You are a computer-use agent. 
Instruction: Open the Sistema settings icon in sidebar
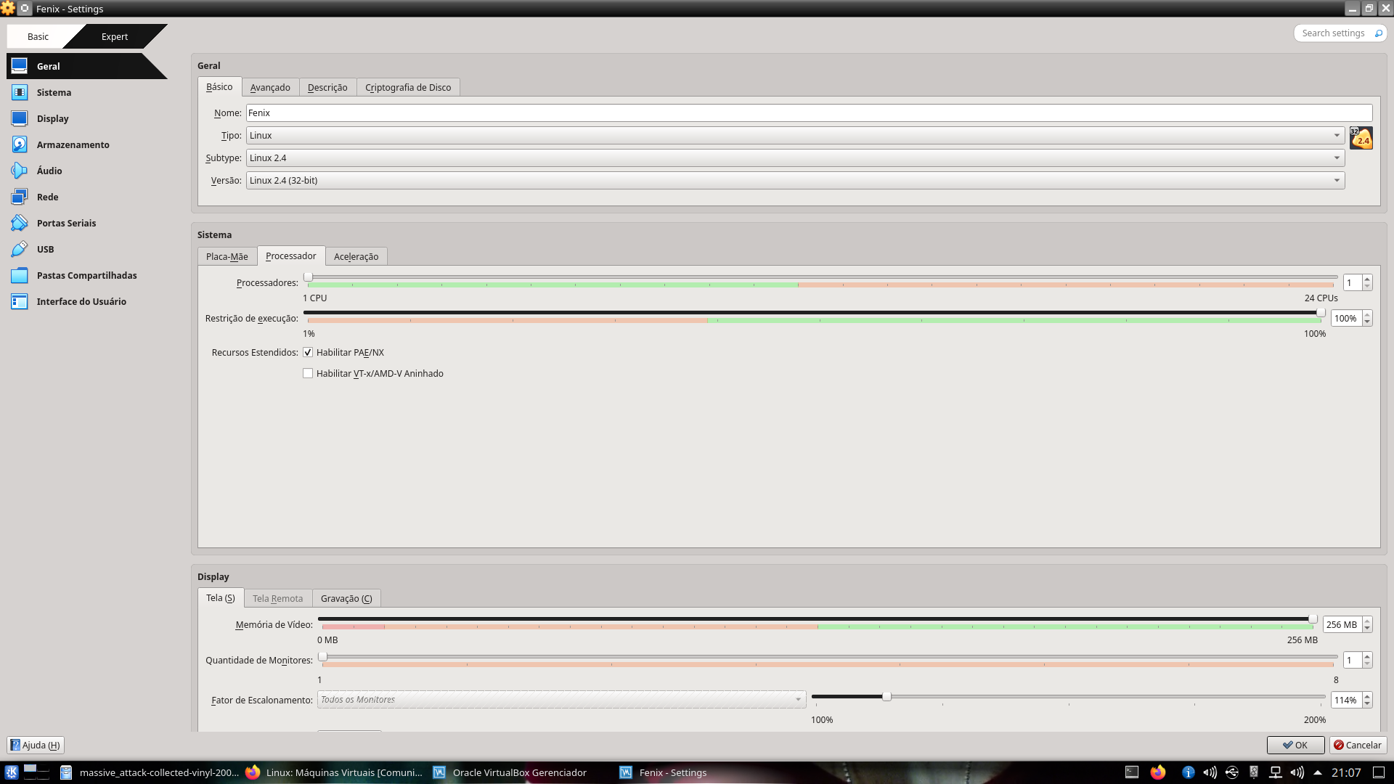coord(20,92)
